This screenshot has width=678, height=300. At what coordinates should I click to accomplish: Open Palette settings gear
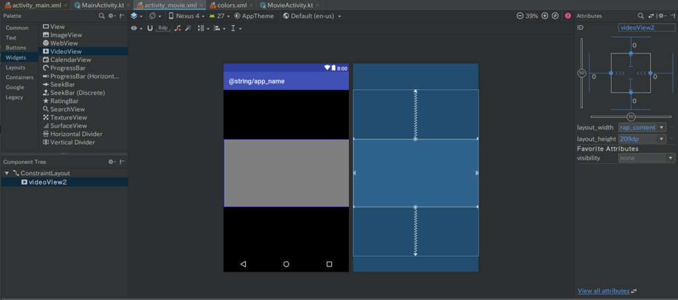pyautogui.click(x=112, y=16)
